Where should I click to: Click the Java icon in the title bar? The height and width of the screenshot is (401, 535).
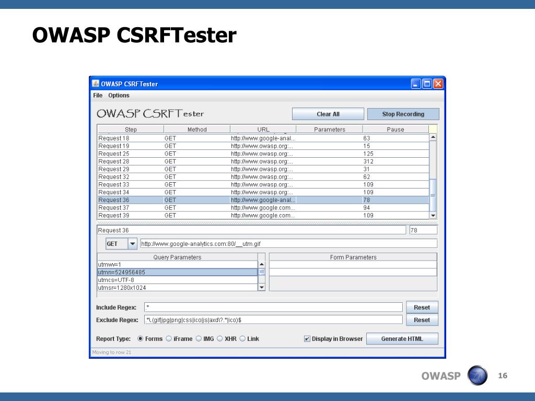point(96,84)
